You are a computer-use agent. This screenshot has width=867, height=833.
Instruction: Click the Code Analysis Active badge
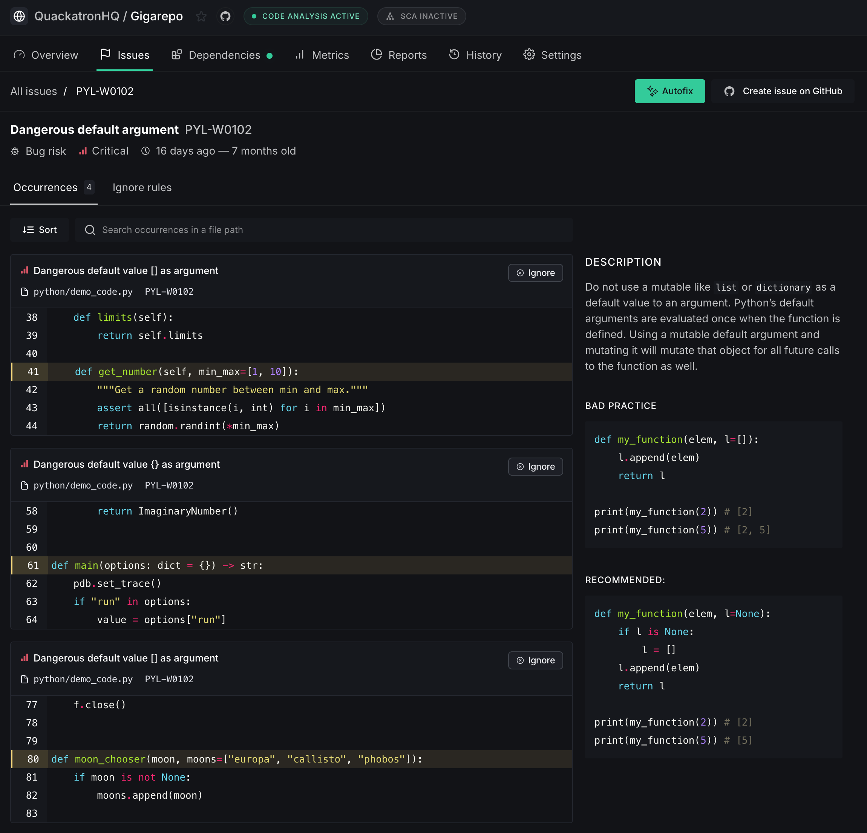(x=306, y=16)
